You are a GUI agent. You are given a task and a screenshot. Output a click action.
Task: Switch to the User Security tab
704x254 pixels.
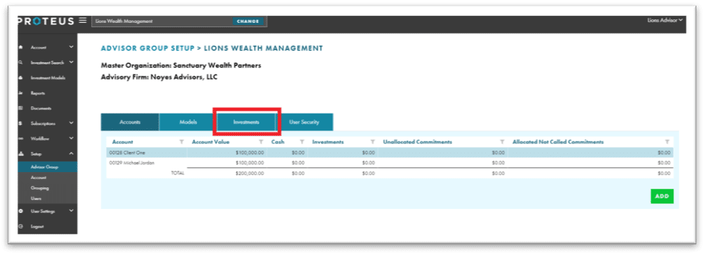304,122
